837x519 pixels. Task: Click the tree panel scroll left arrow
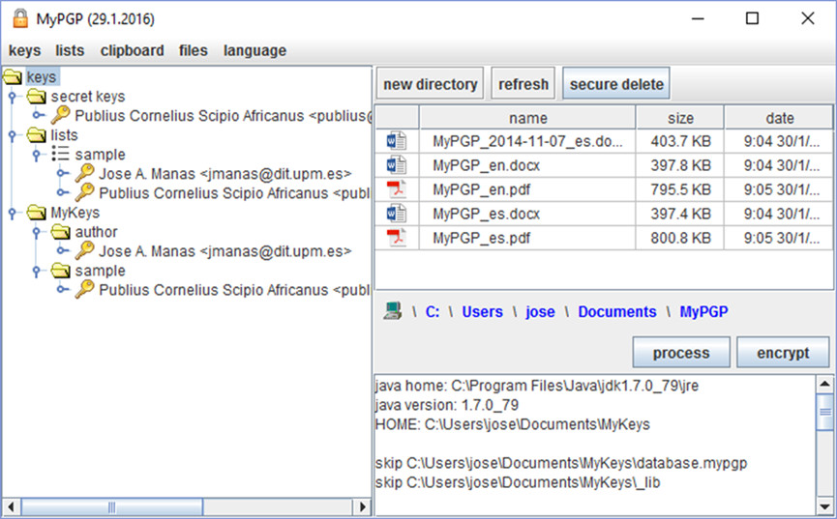pos(11,506)
